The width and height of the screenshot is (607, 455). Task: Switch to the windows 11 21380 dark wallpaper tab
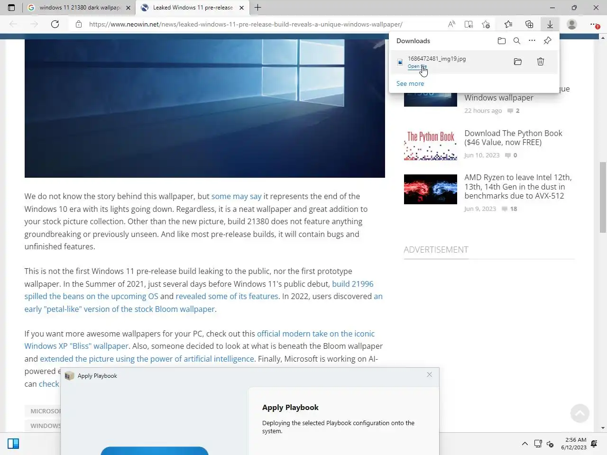pos(79,8)
